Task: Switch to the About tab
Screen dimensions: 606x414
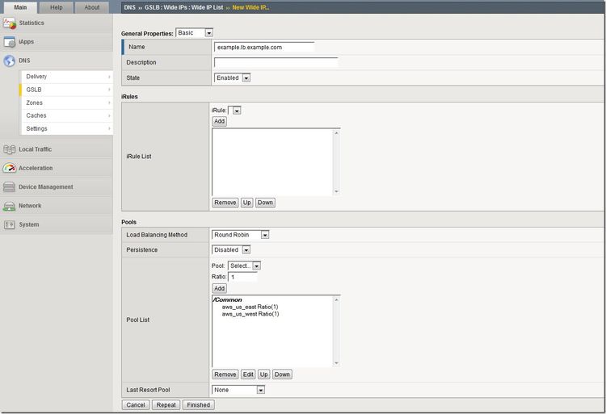Action: [92, 7]
